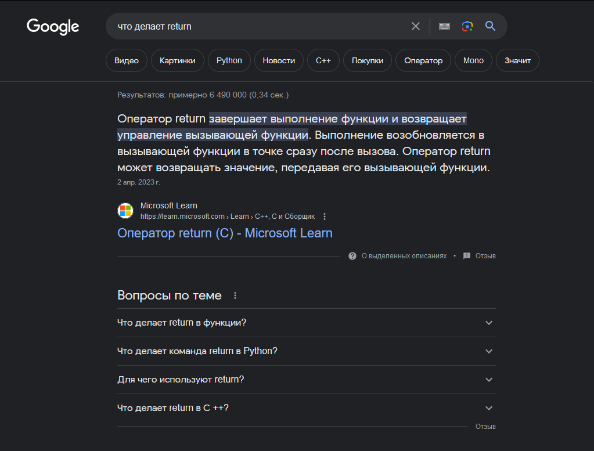Click Отзыв link below related questions
Viewport: 594px width, 451px height.
pos(485,427)
